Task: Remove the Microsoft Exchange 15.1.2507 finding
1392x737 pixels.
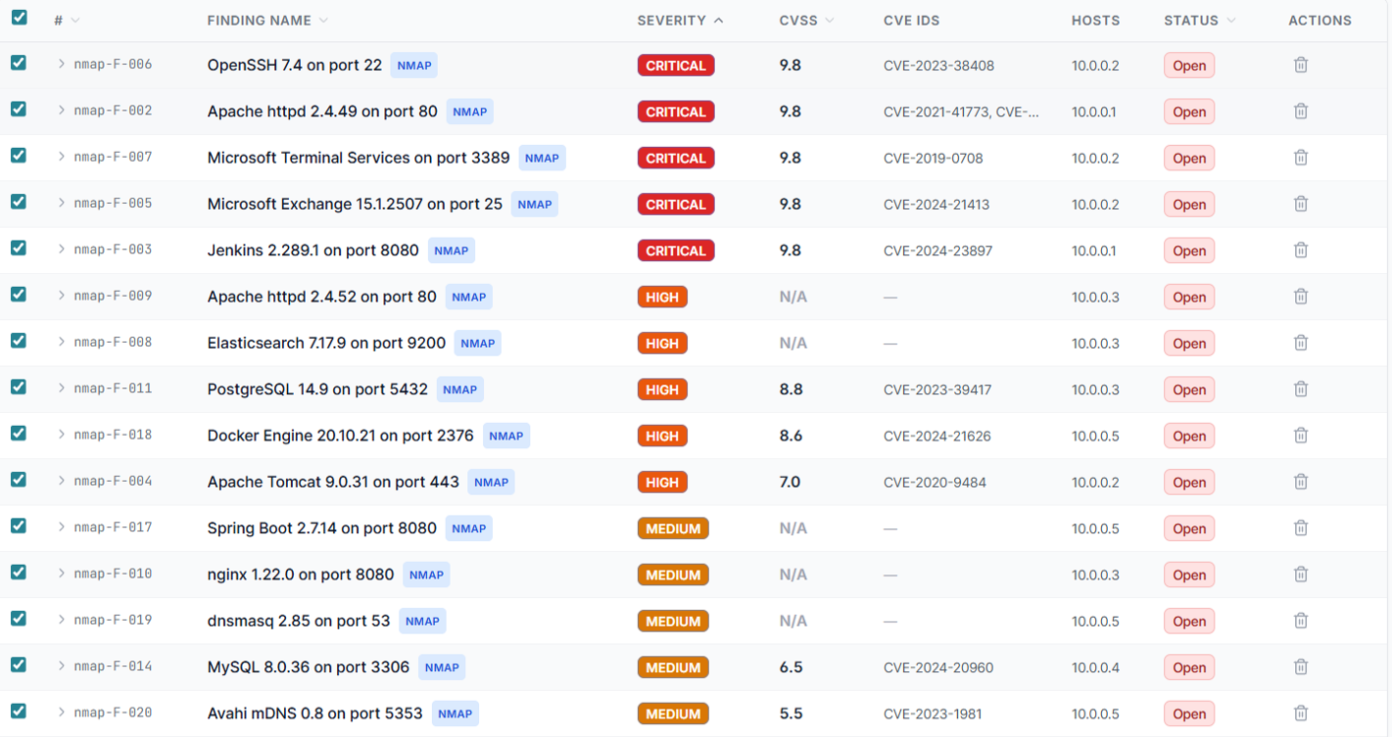Action: (x=1300, y=204)
